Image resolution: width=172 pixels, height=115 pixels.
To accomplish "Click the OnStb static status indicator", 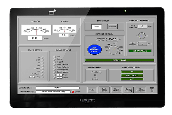I will tap(43, 60).
